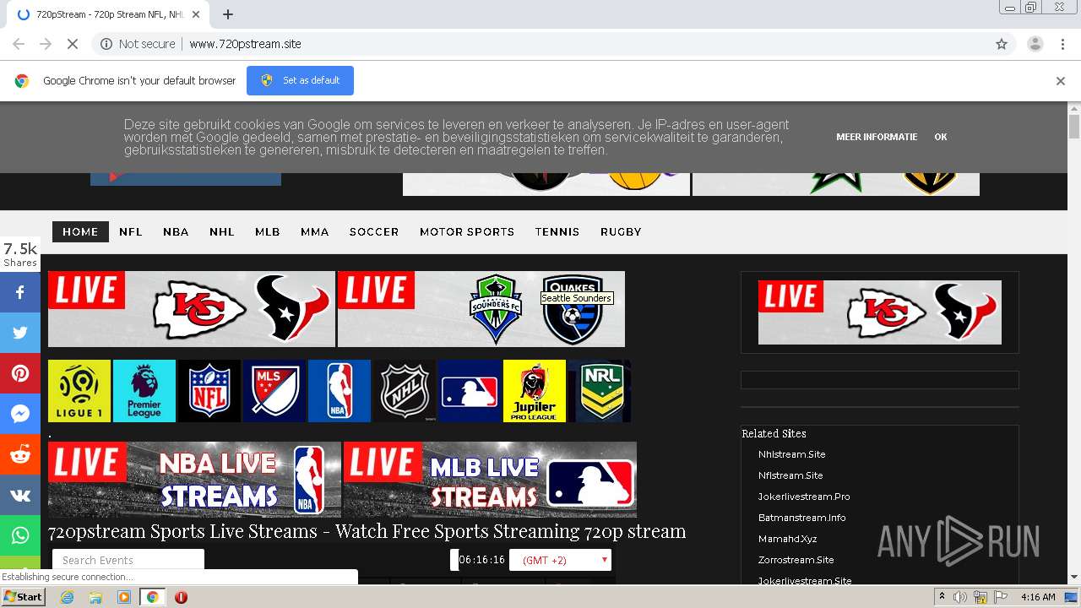Share page via WhatsApp icon
Screen dimensions: 1081x608
tap(20, 535)
